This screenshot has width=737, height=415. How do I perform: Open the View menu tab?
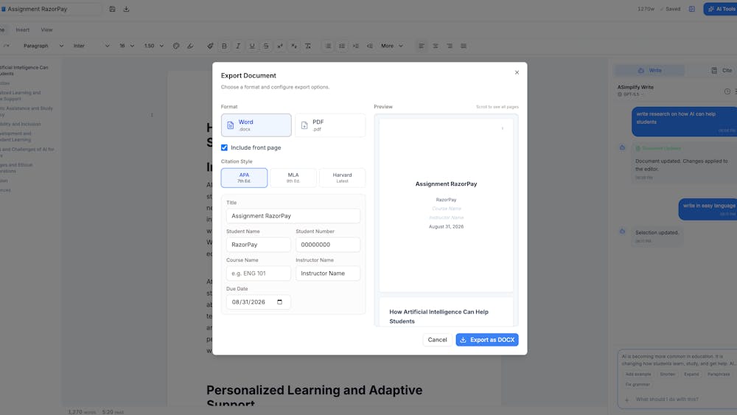click(x=46, y=29)
